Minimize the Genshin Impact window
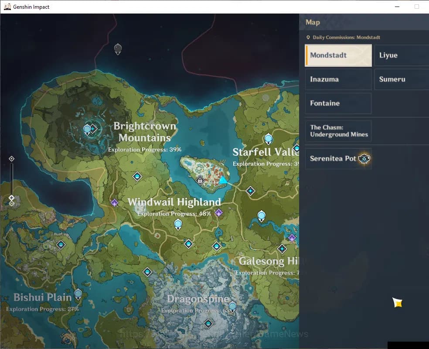Screen dimensions: 429x349 [397, 7]
